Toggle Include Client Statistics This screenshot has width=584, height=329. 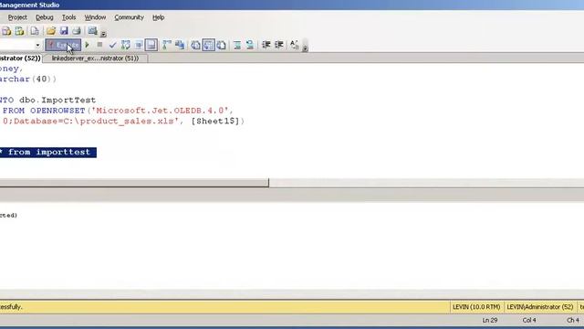pyautogui.click(x=180, y=45)
